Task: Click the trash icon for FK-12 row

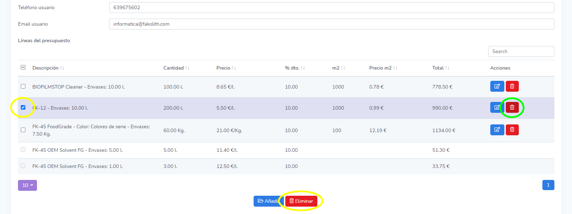Action: click(512, 108)
